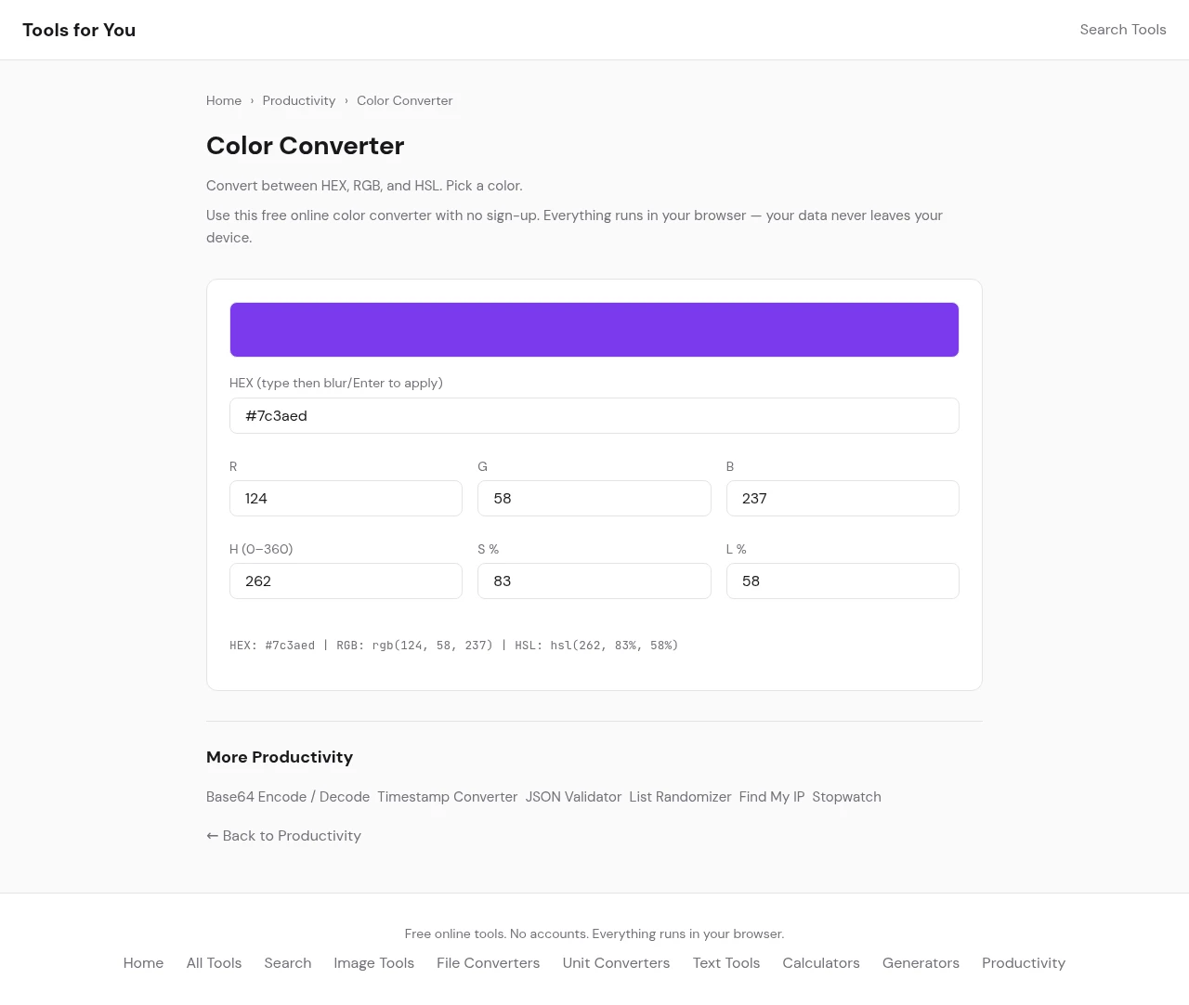Open the List Randomizer tool
Image resolution: width=1189 pixels, height=1005 pixels.
coord(680,797)
